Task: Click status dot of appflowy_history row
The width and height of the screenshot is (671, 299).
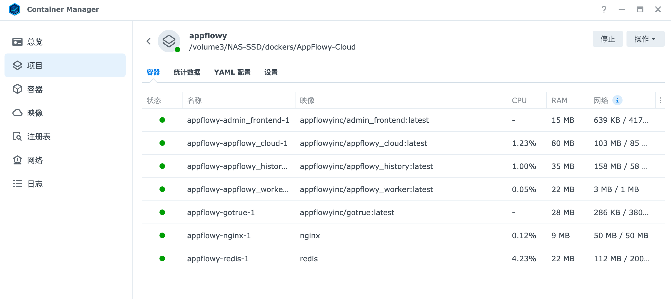Action: 162,166
